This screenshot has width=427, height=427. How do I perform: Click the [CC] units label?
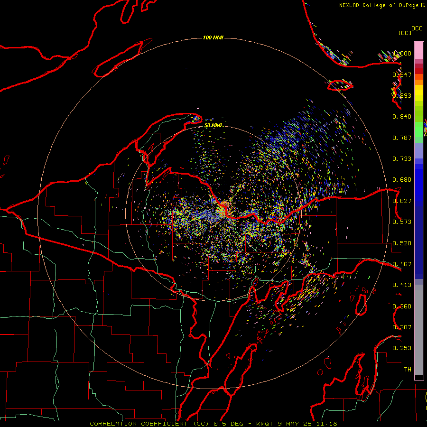tap(405, 33)
